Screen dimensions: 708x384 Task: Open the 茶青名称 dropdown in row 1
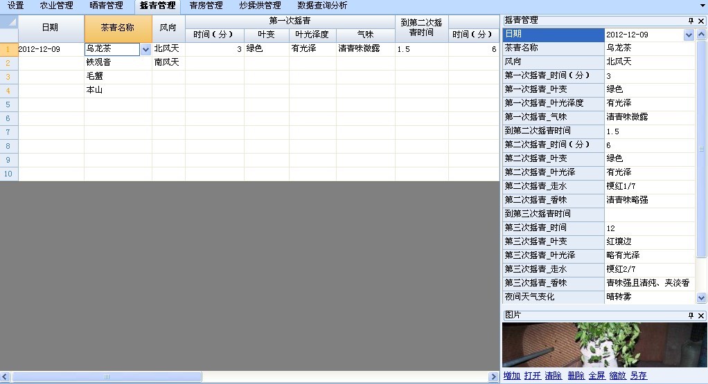point(145,49)
